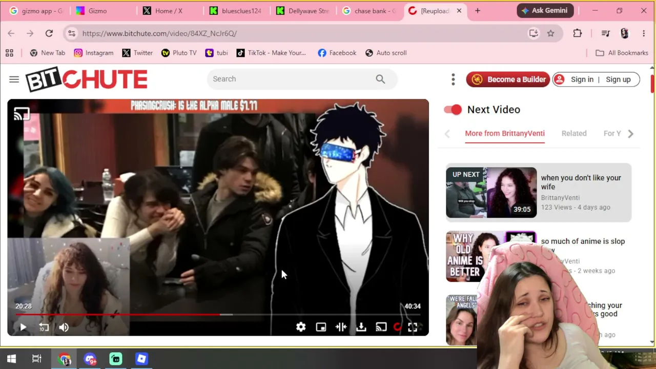Click Sign up link
The height and width of the screenshot is (369, 656).
click(x=618, y=79)
